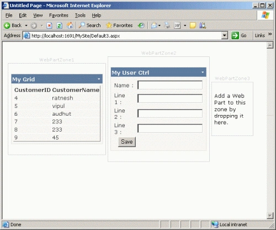Screen dimensions: 276x230
Task: Minimize the Internet Explorer window
Action: click(x=255, y=6)
